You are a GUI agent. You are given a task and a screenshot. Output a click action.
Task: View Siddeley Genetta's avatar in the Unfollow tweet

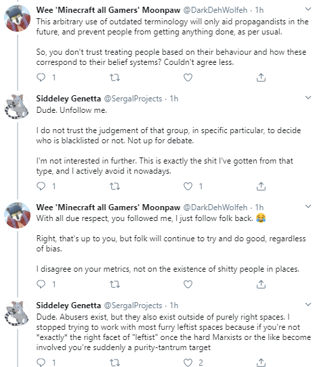[x=18, y=107]
